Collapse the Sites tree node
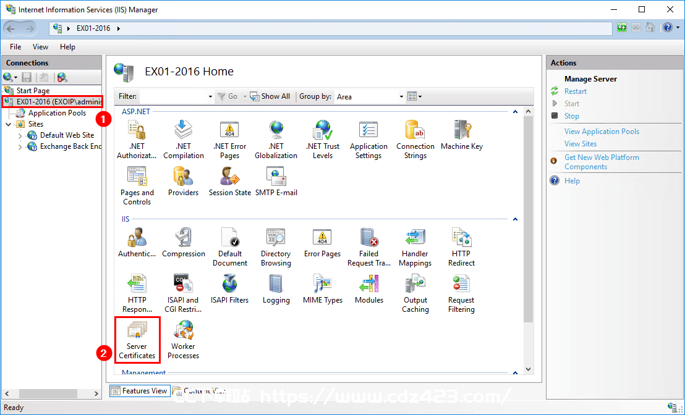 (x=8, y=124)
